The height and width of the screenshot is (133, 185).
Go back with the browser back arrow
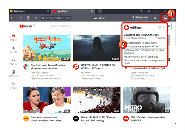point(12,18)
